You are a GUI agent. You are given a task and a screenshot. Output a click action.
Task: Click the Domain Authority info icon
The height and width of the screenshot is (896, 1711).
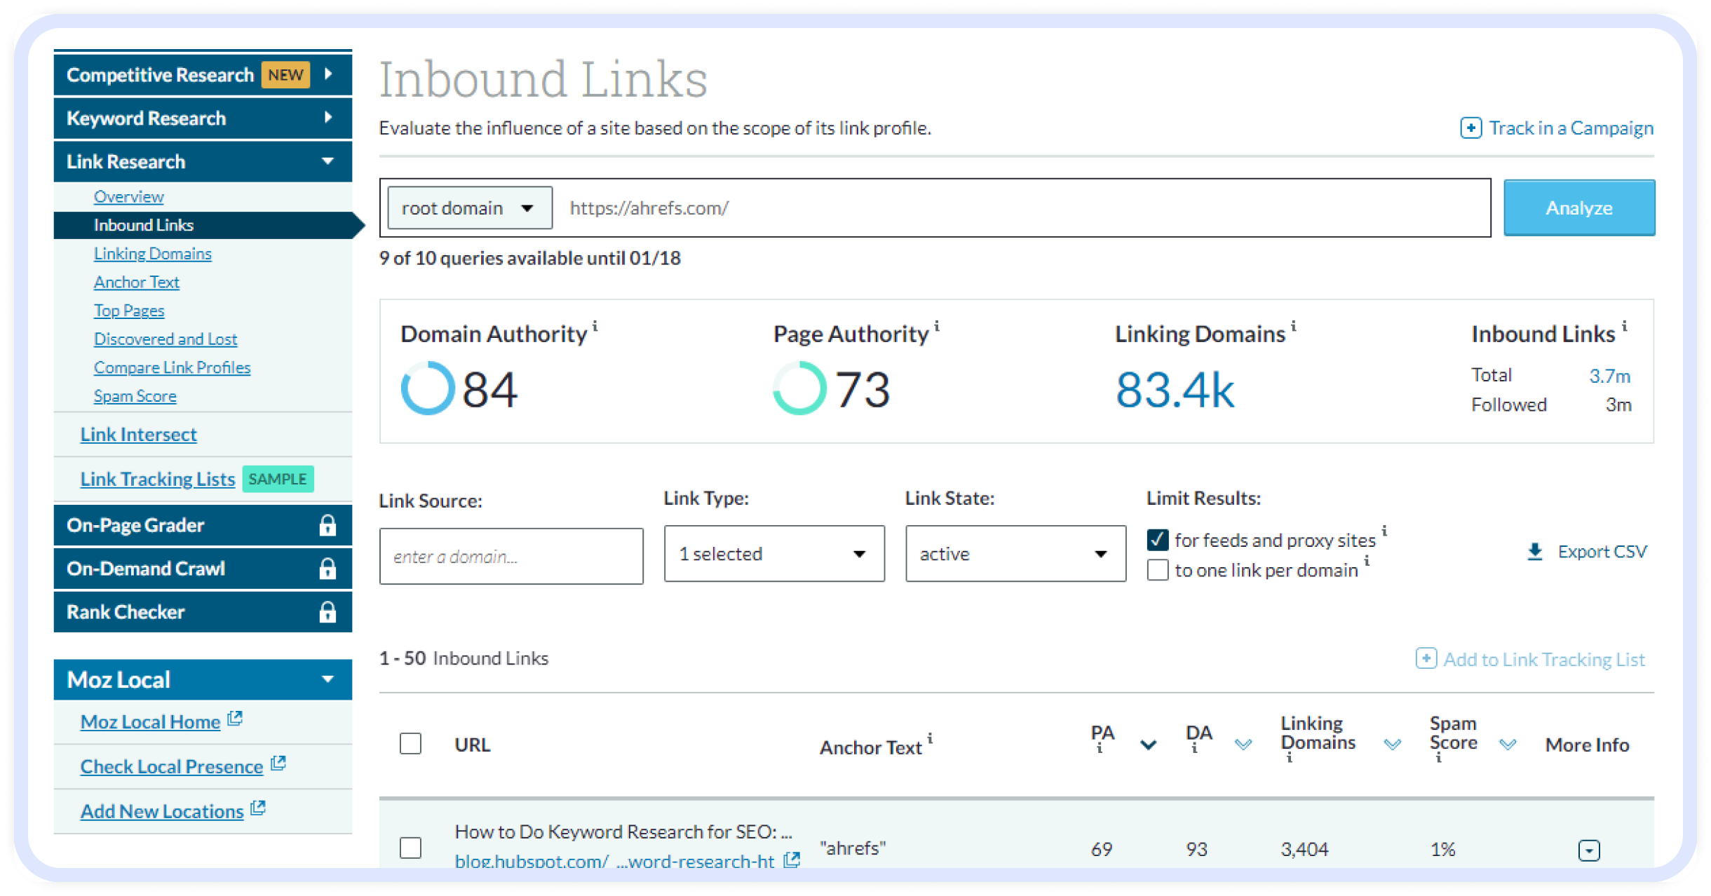(x=597, y=326)
